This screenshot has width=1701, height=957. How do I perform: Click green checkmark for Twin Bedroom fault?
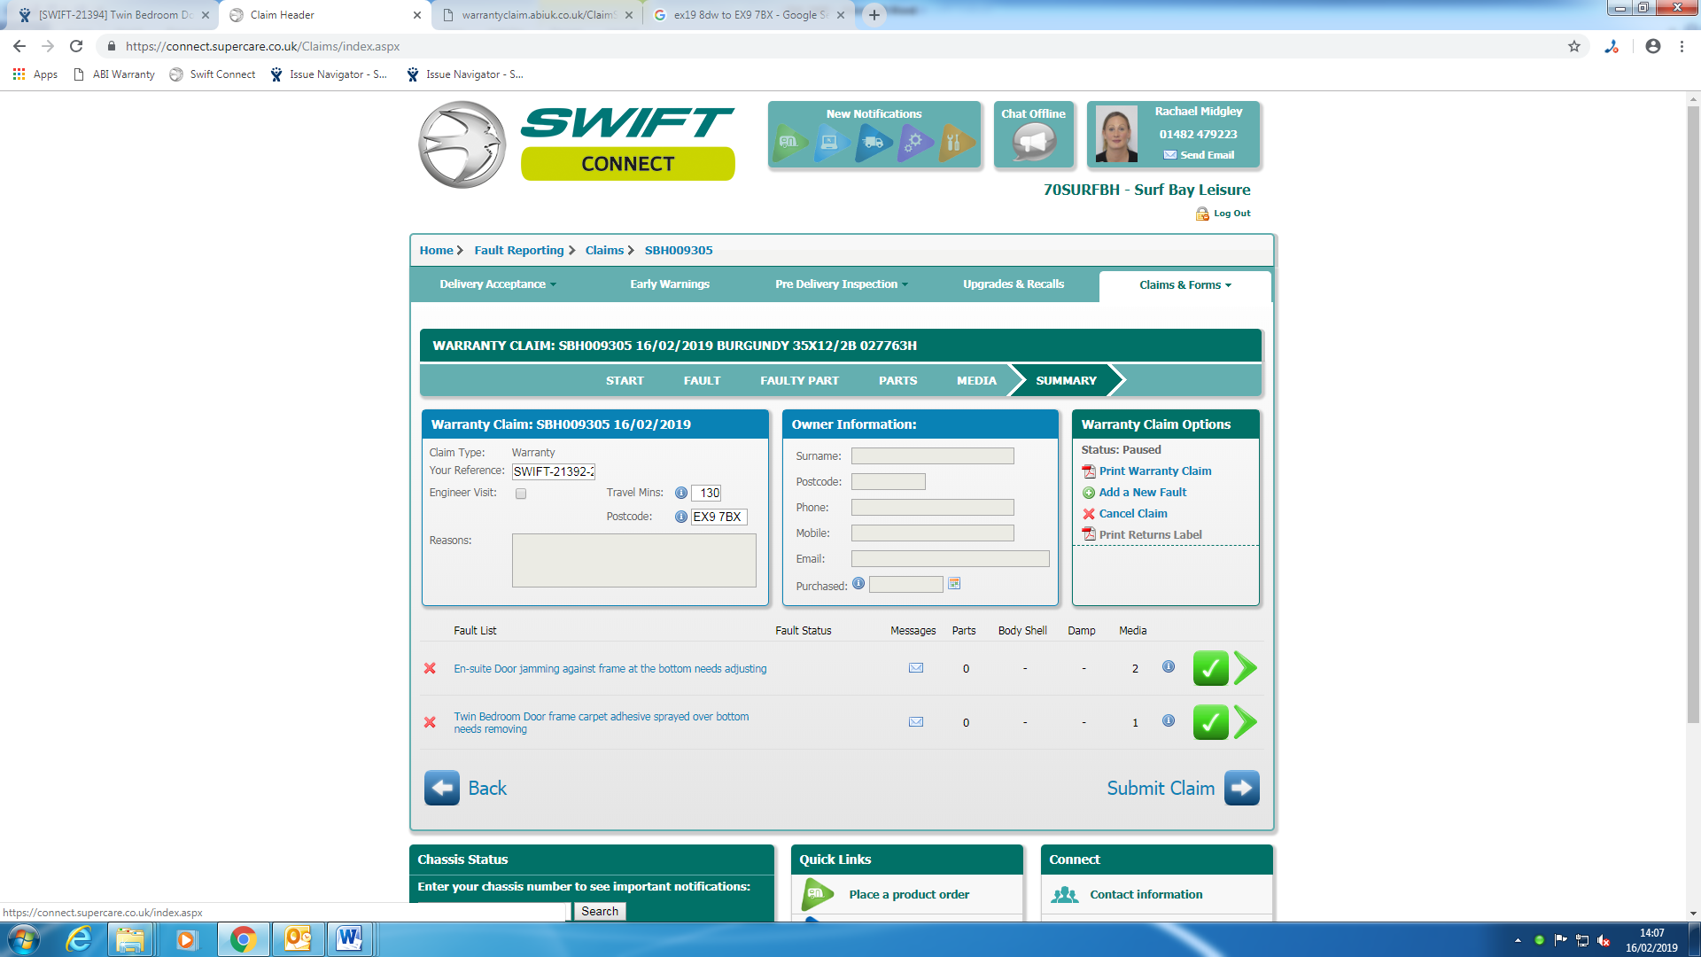tap(1210, 722)
